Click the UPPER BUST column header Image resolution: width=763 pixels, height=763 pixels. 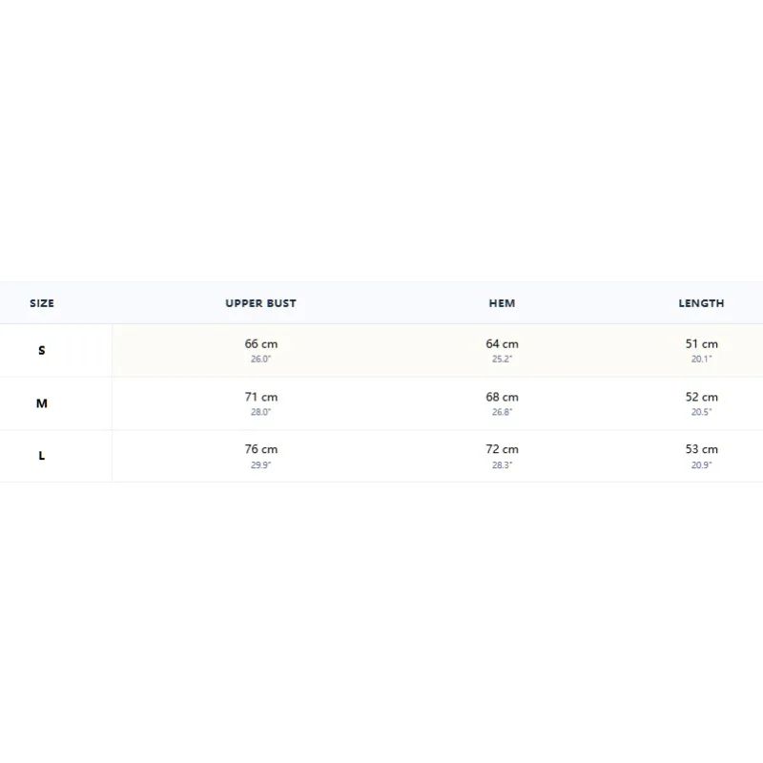pos(260,303)
